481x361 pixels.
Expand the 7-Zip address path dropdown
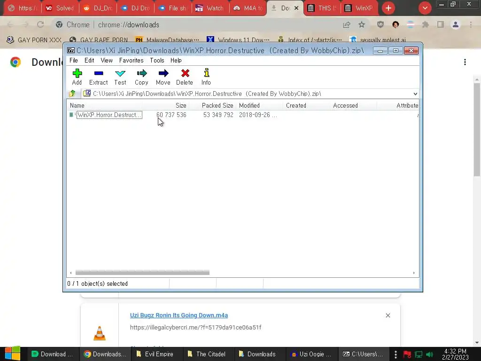[x=415, y=94]
